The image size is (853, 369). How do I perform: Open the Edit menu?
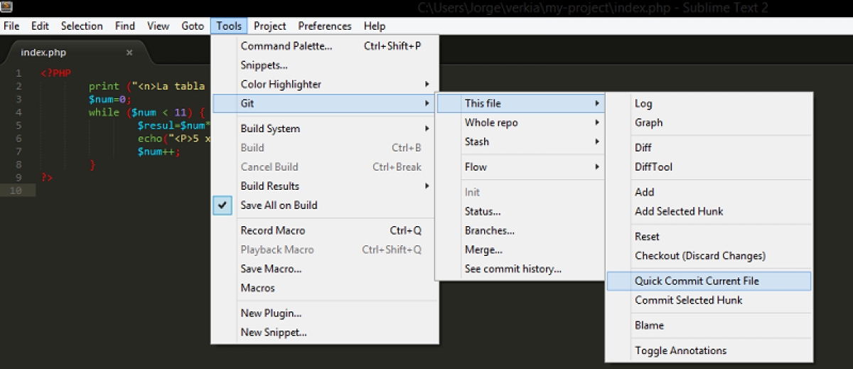tap(40, 26)
